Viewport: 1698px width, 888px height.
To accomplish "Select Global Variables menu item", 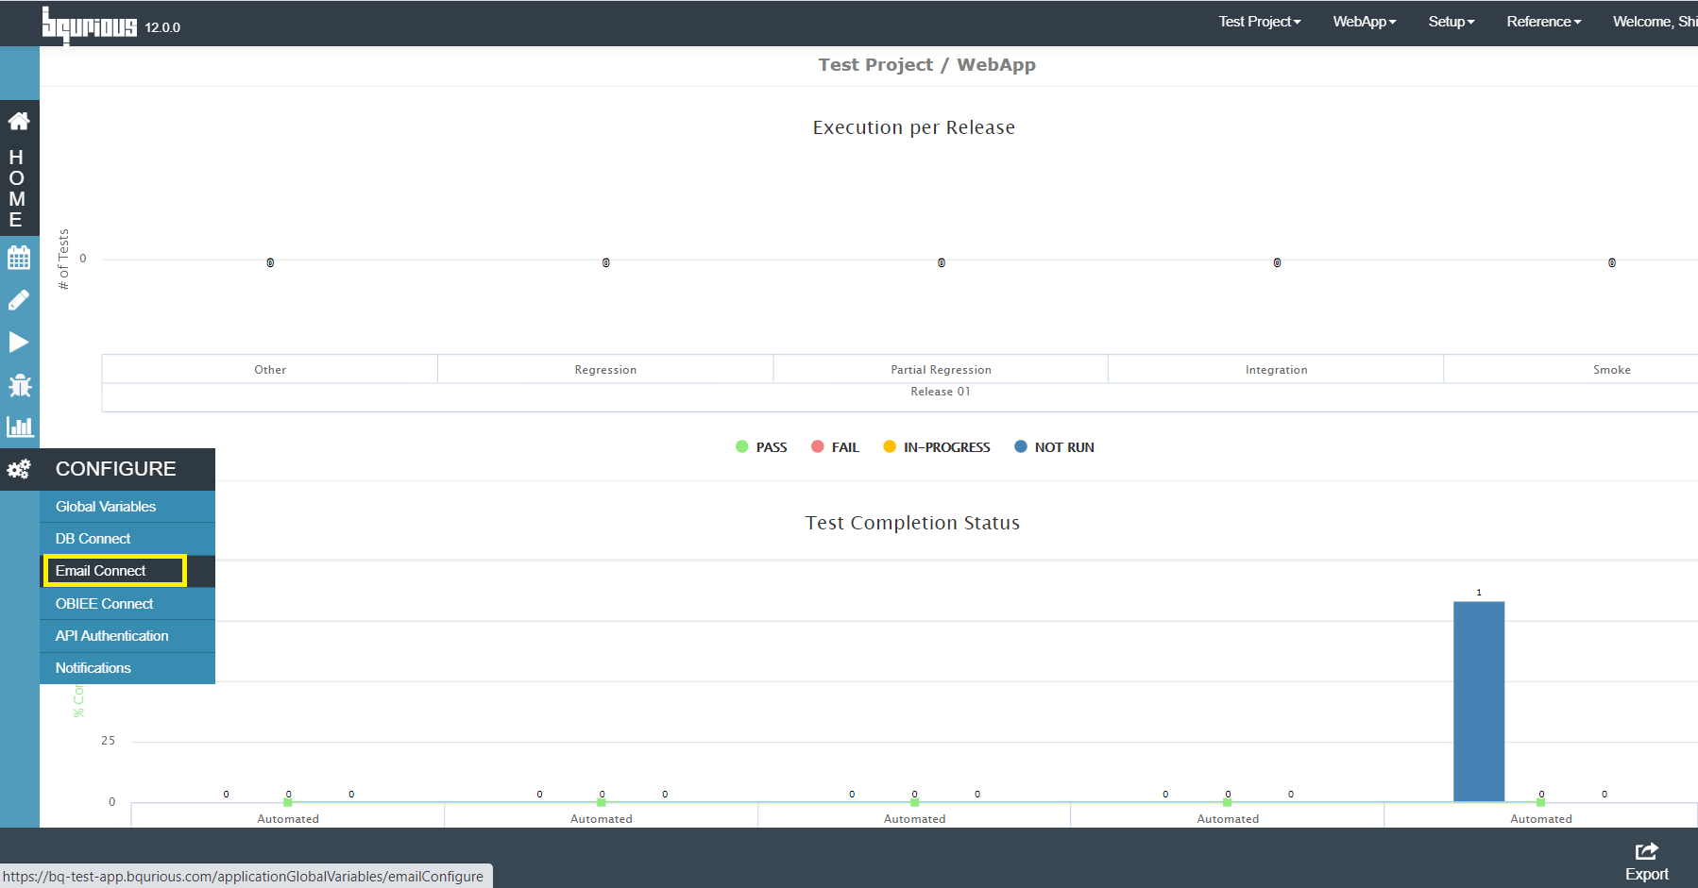I will [127, 507].
